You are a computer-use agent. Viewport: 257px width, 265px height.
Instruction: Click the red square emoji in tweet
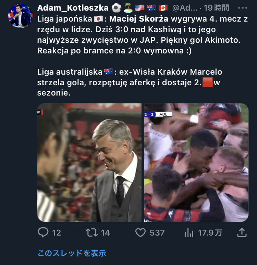(208, 83)
